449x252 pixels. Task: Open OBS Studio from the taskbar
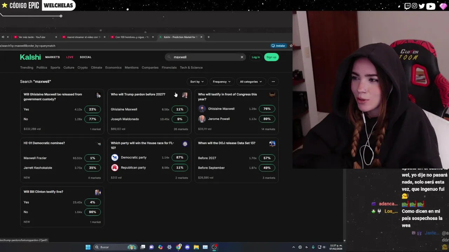coord(214,247)
